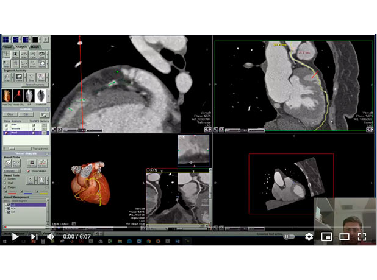
Task: Toggle the autoplay switch
Action: point(289,236)
